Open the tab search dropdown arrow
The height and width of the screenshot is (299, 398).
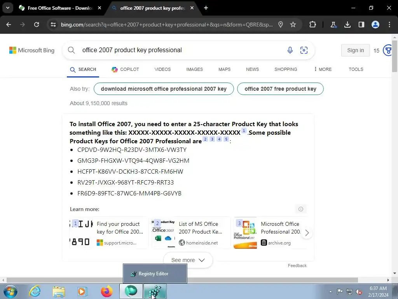pyautogui.click(x=8, y=8)
